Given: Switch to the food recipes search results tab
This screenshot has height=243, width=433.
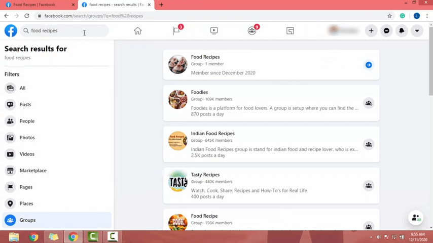Looking at the screenshot, I should click(x=116, y=5).
